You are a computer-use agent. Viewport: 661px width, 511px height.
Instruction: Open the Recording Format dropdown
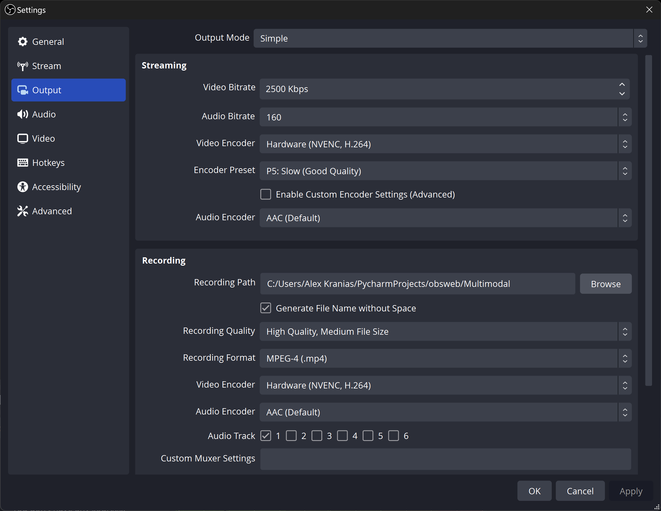coord(445,358)
